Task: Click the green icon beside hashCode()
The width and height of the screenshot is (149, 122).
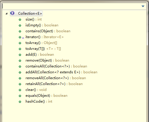Action: [x=20, y=102]
